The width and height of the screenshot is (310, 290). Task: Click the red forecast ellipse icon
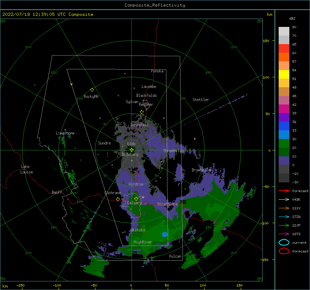(x=284, y=251)
